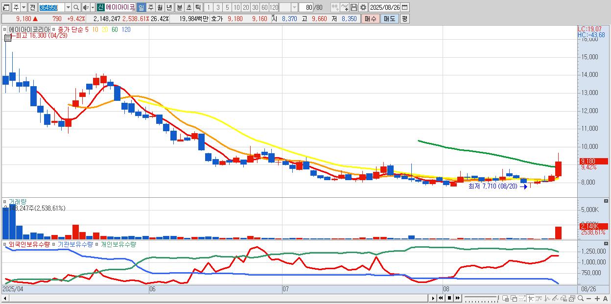The image size is (611, 304).
Task: Open chart settings gear icon
Action: 363,7
